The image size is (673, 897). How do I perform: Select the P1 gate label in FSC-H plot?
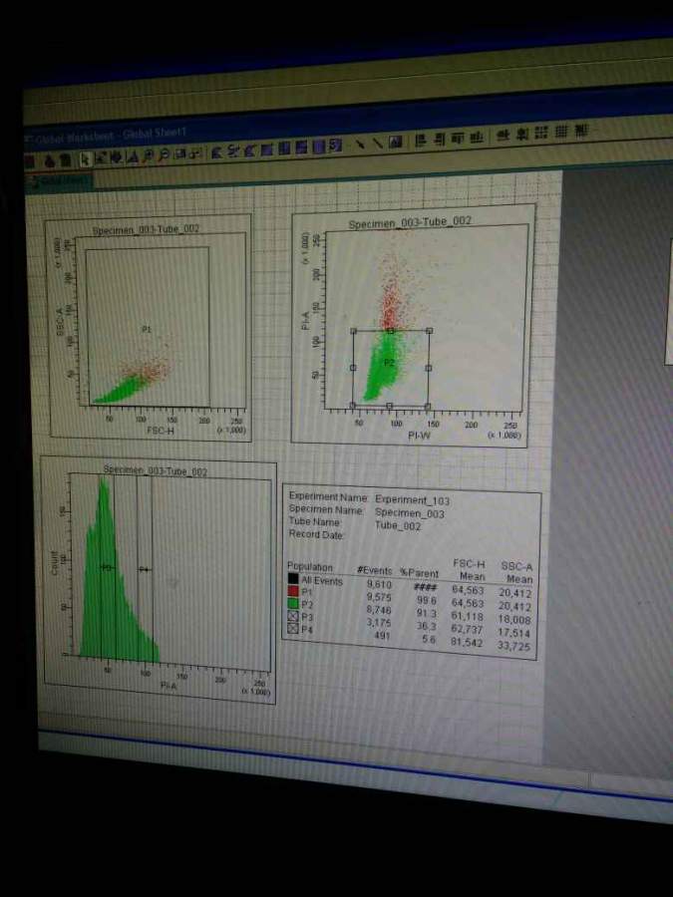point(148,329)
